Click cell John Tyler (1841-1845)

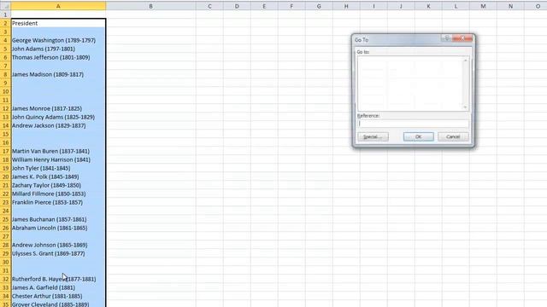(x=58, y=168)
